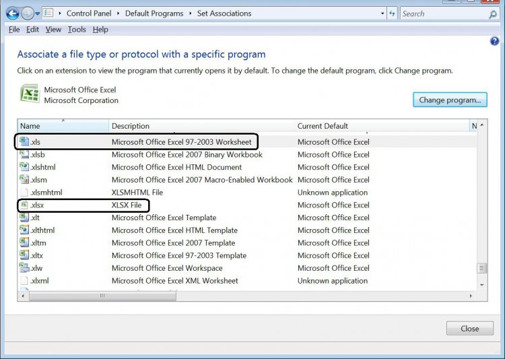Click 'XLSMHTML File' description
The image size is (505, 359).
[x=137, y=193]
